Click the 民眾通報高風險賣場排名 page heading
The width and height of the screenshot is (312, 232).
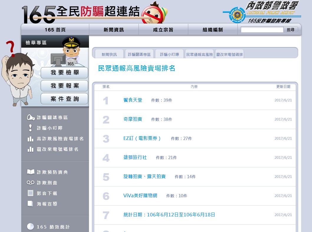pos(137,68)
